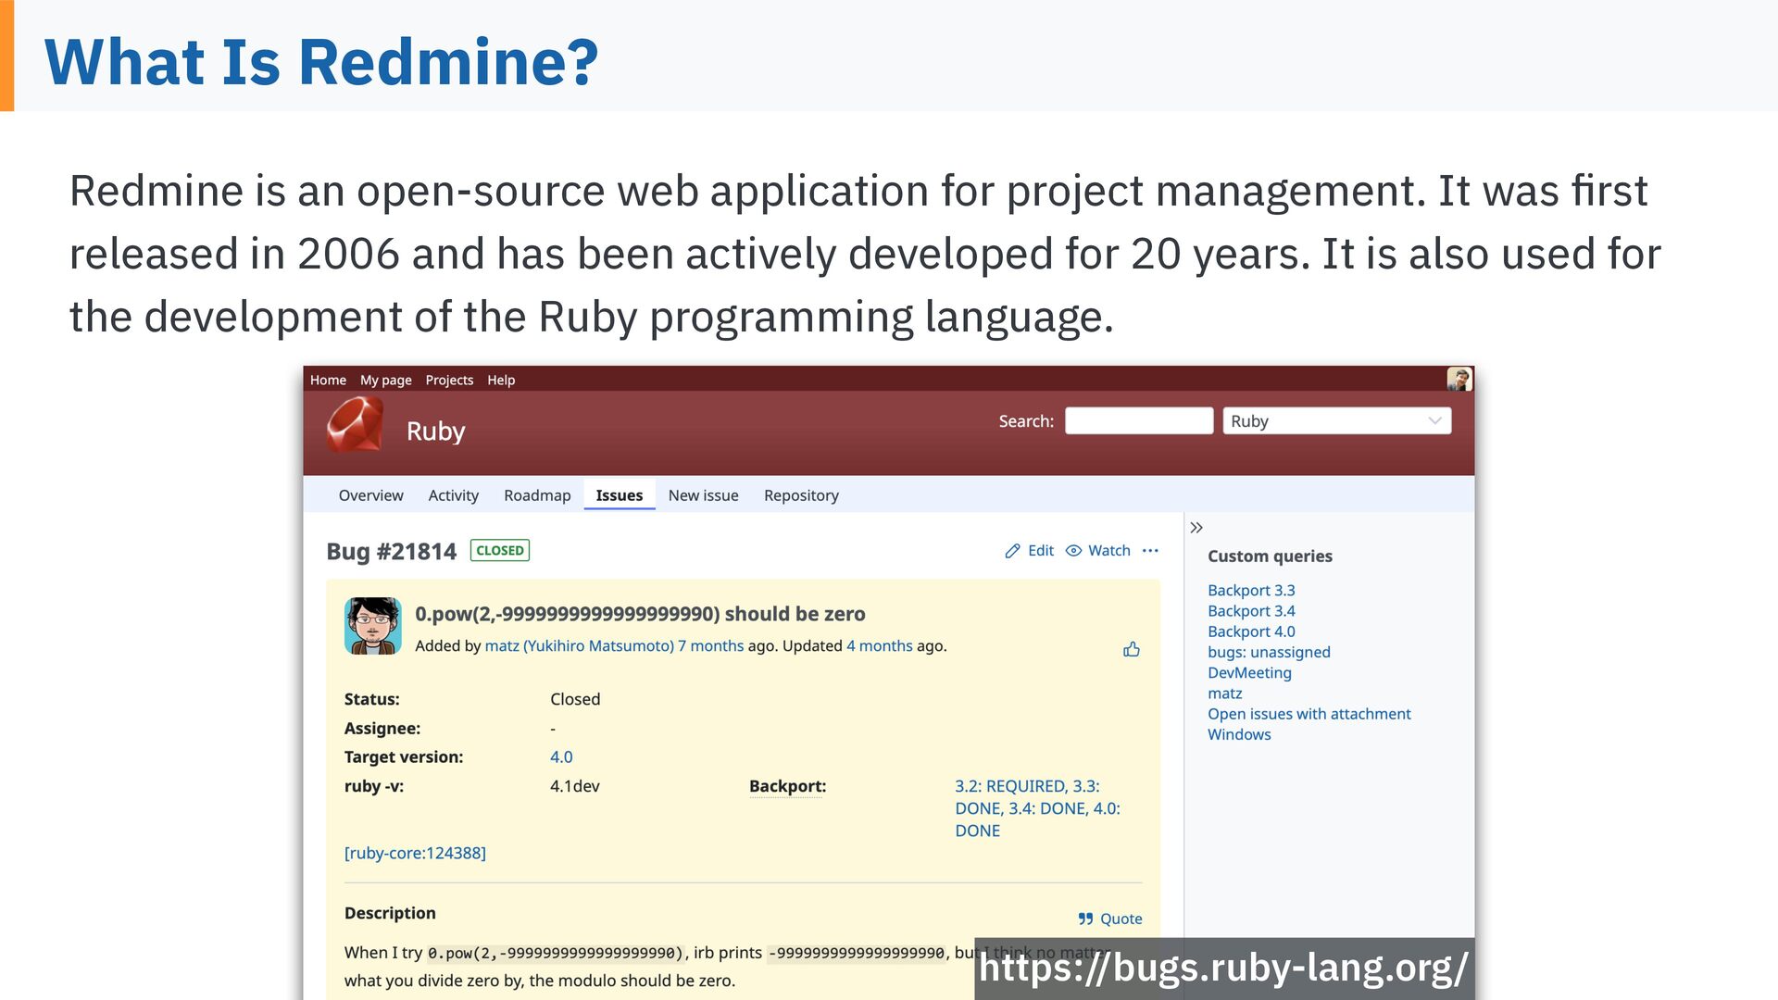The width and height of the screenshot is (1778, 1000).
Task: Click the thumbs-up reaction icon
Action: (1132, 649)
